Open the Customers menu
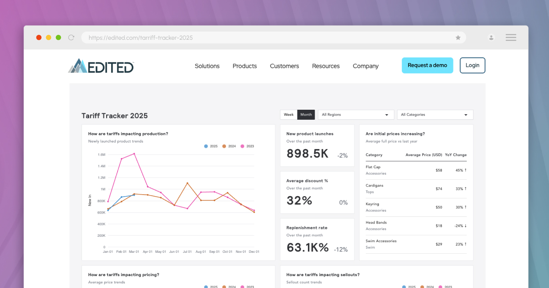The width and height of the screenshot is (549, 288). tap(285, 66)
